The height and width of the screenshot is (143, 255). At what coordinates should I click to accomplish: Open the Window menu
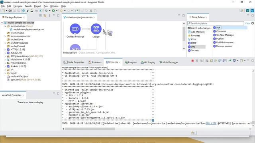pyautogui.click(x=54, y=6)
